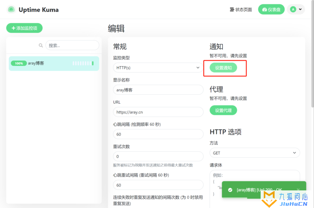Viewport: 314px width, 208px height.
Task: Click the 常规 section heading
Action: (120, 47)
